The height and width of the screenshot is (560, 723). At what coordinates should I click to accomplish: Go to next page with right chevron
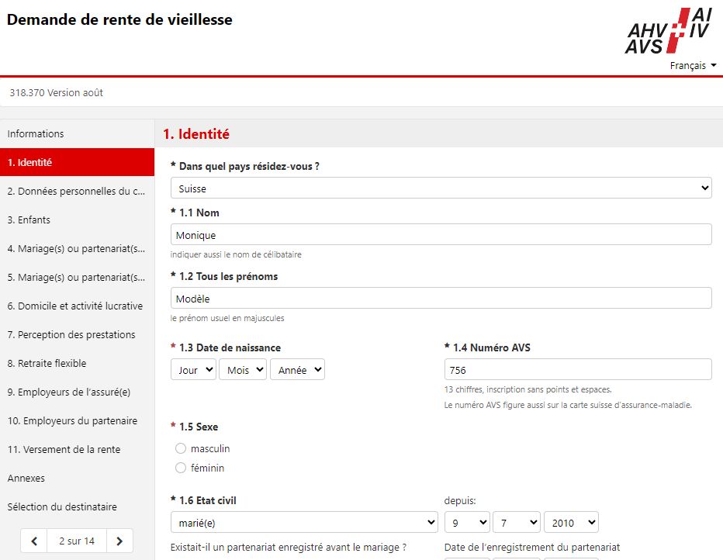coord(119,541)
